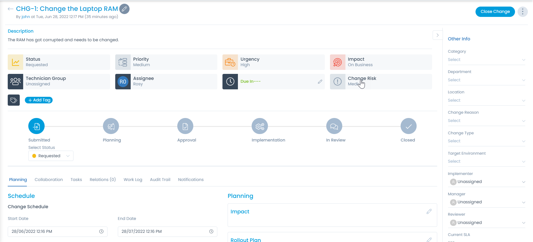Switch to the Collaboration tab
The image size is (533, 242).
click(x=49, y=180)
